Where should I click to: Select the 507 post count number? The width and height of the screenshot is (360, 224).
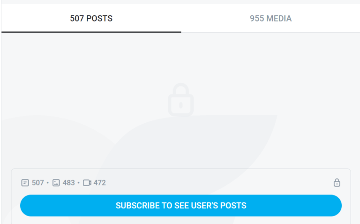38,183
